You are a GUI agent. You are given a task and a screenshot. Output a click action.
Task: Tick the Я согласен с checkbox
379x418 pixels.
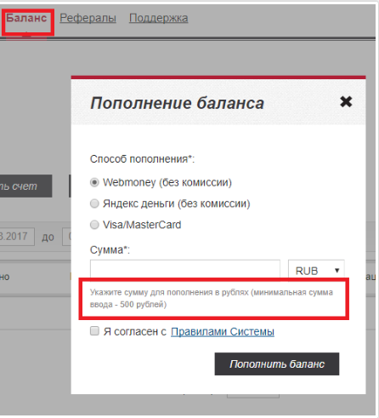94,331
